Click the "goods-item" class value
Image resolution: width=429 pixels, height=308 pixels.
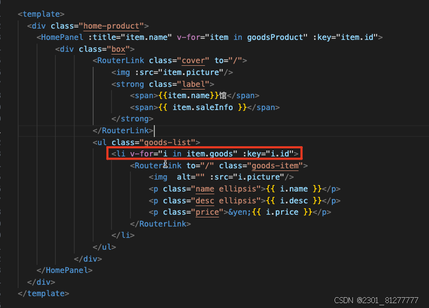point(275,166)
